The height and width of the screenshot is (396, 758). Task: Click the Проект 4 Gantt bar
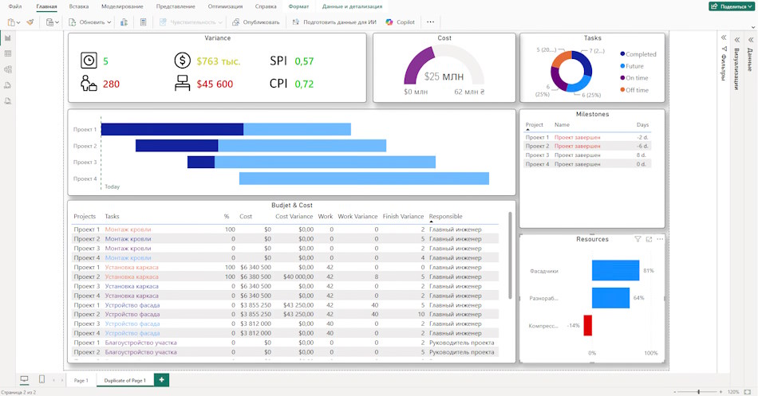click(x=364, y=178)
